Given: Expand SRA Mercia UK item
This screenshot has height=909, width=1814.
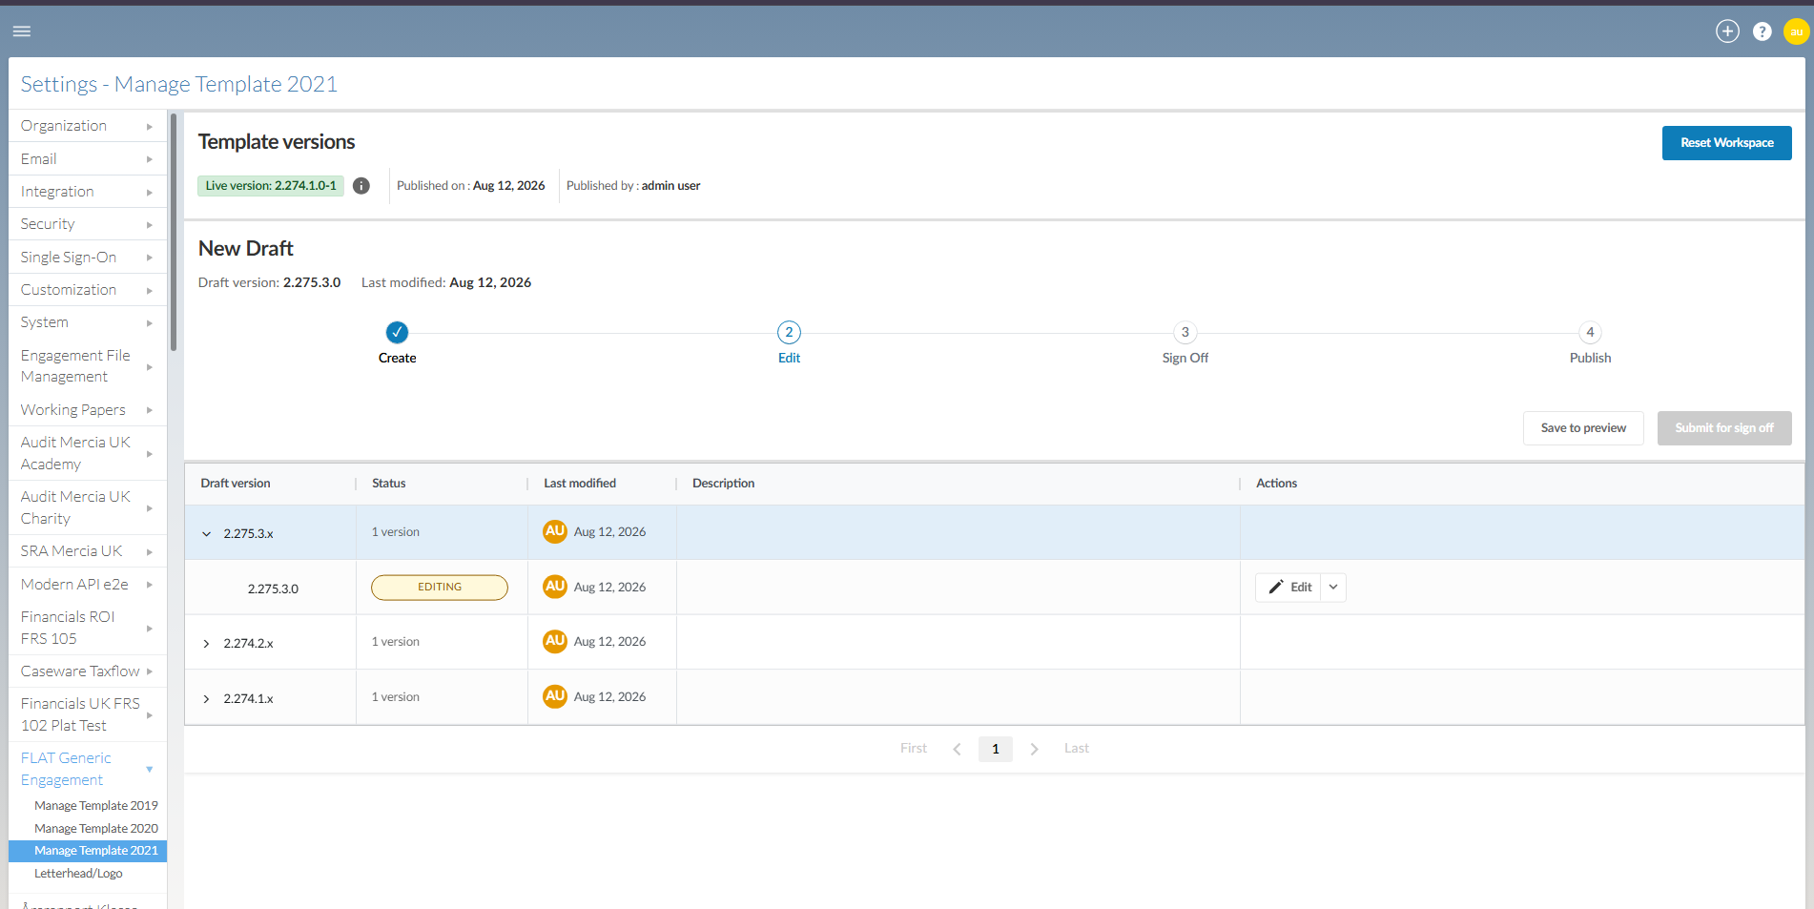Looking at the screenshot, I should click(x=88, y=551).
